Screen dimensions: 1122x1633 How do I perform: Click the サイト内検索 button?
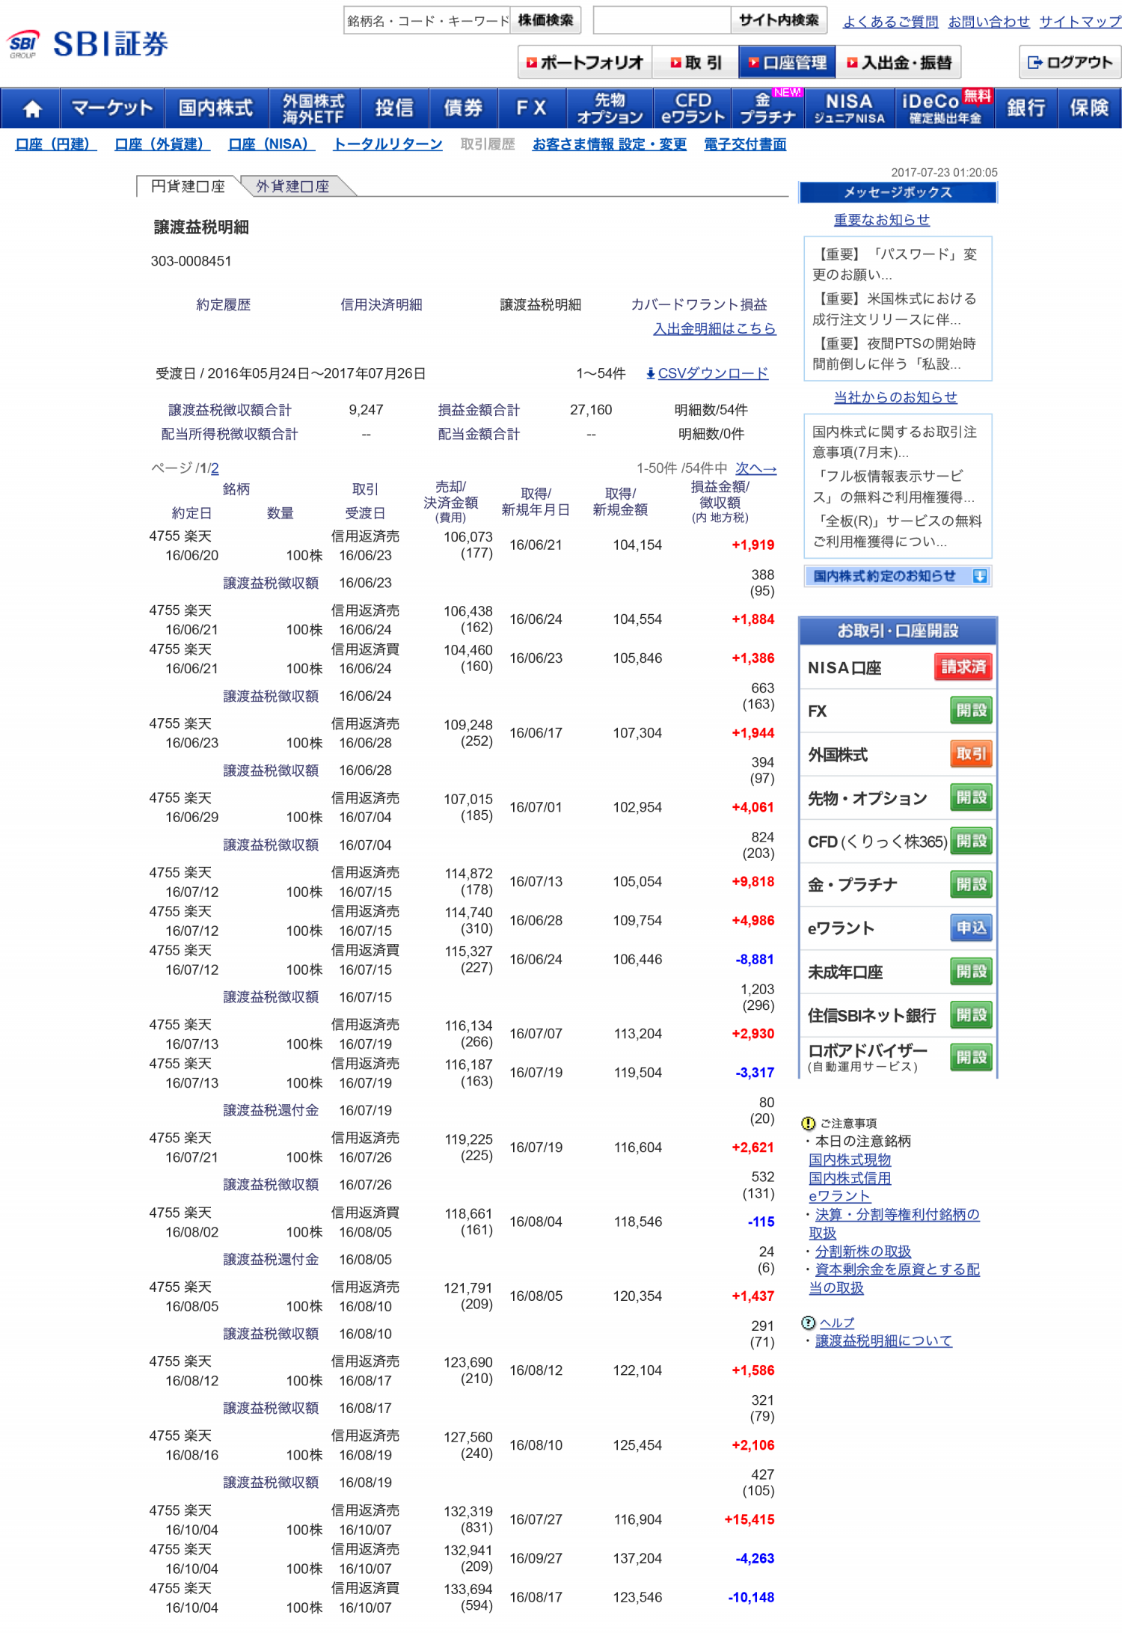(x=779, y=20)
